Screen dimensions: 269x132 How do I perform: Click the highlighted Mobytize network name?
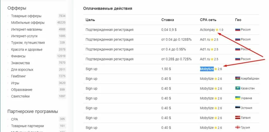pos(207,69)
